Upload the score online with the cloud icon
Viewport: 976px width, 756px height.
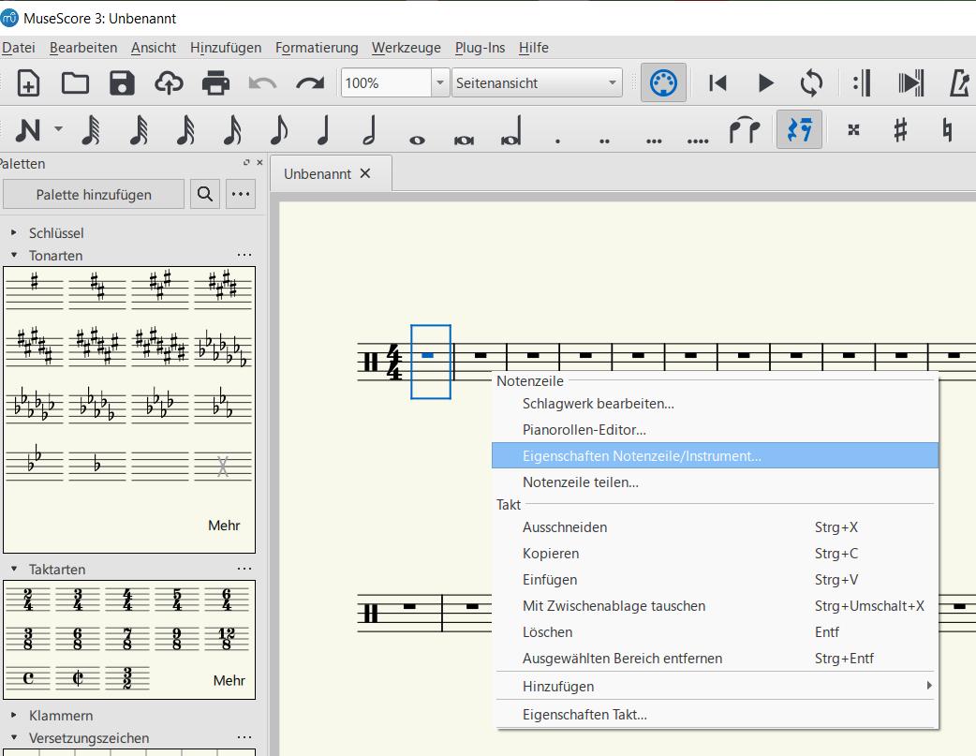(169, 82)
